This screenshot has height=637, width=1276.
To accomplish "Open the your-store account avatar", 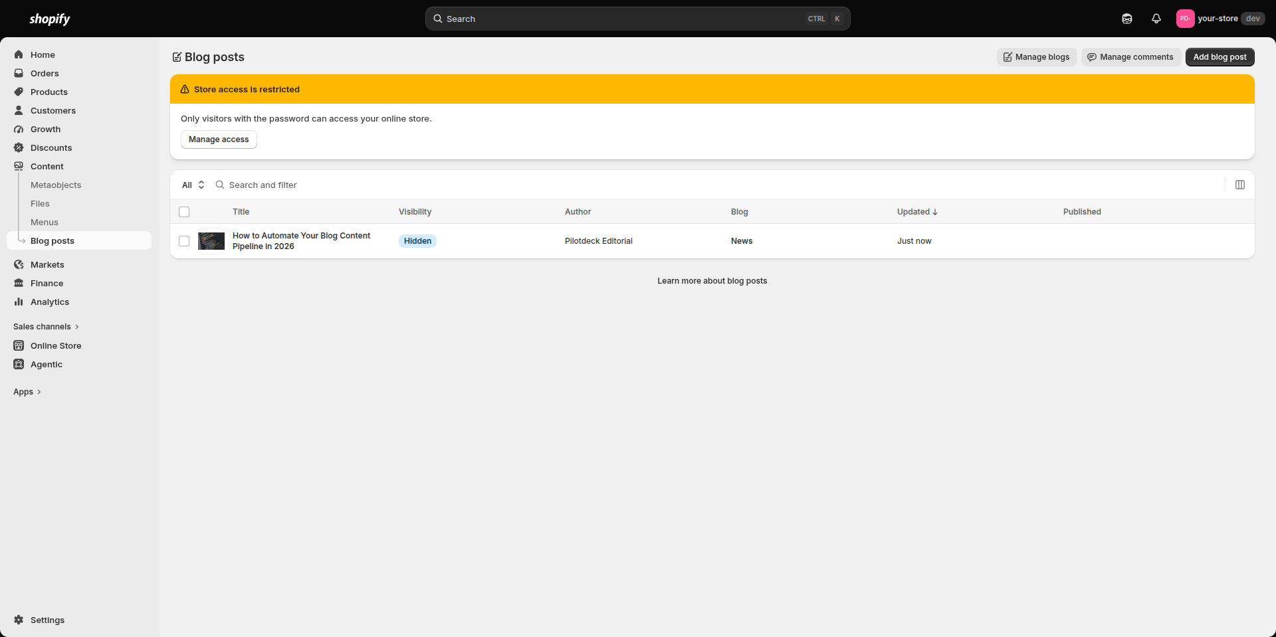I will (x=1185, y=19).
